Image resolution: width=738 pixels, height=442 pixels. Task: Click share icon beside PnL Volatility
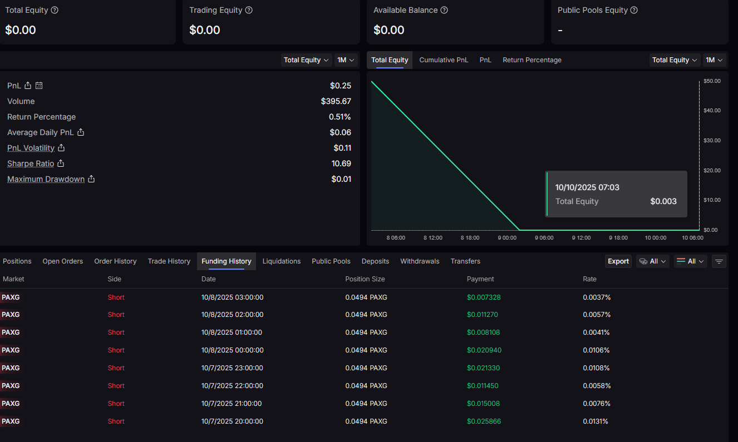pos(61,148)
